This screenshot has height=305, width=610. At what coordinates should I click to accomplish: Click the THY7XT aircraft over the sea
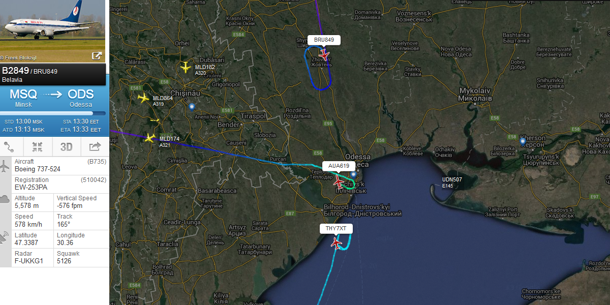click(336, 243)
